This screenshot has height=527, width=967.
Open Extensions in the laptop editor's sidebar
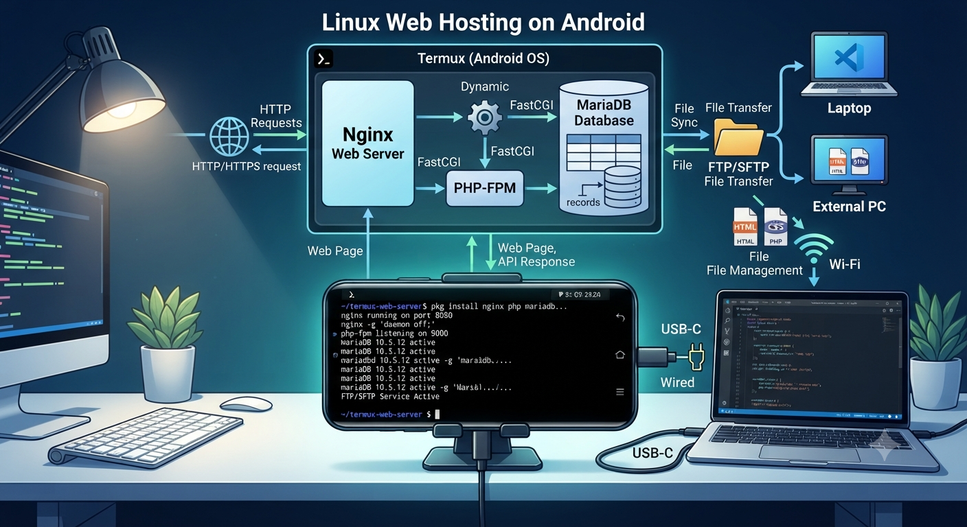(x=727, y=353)
